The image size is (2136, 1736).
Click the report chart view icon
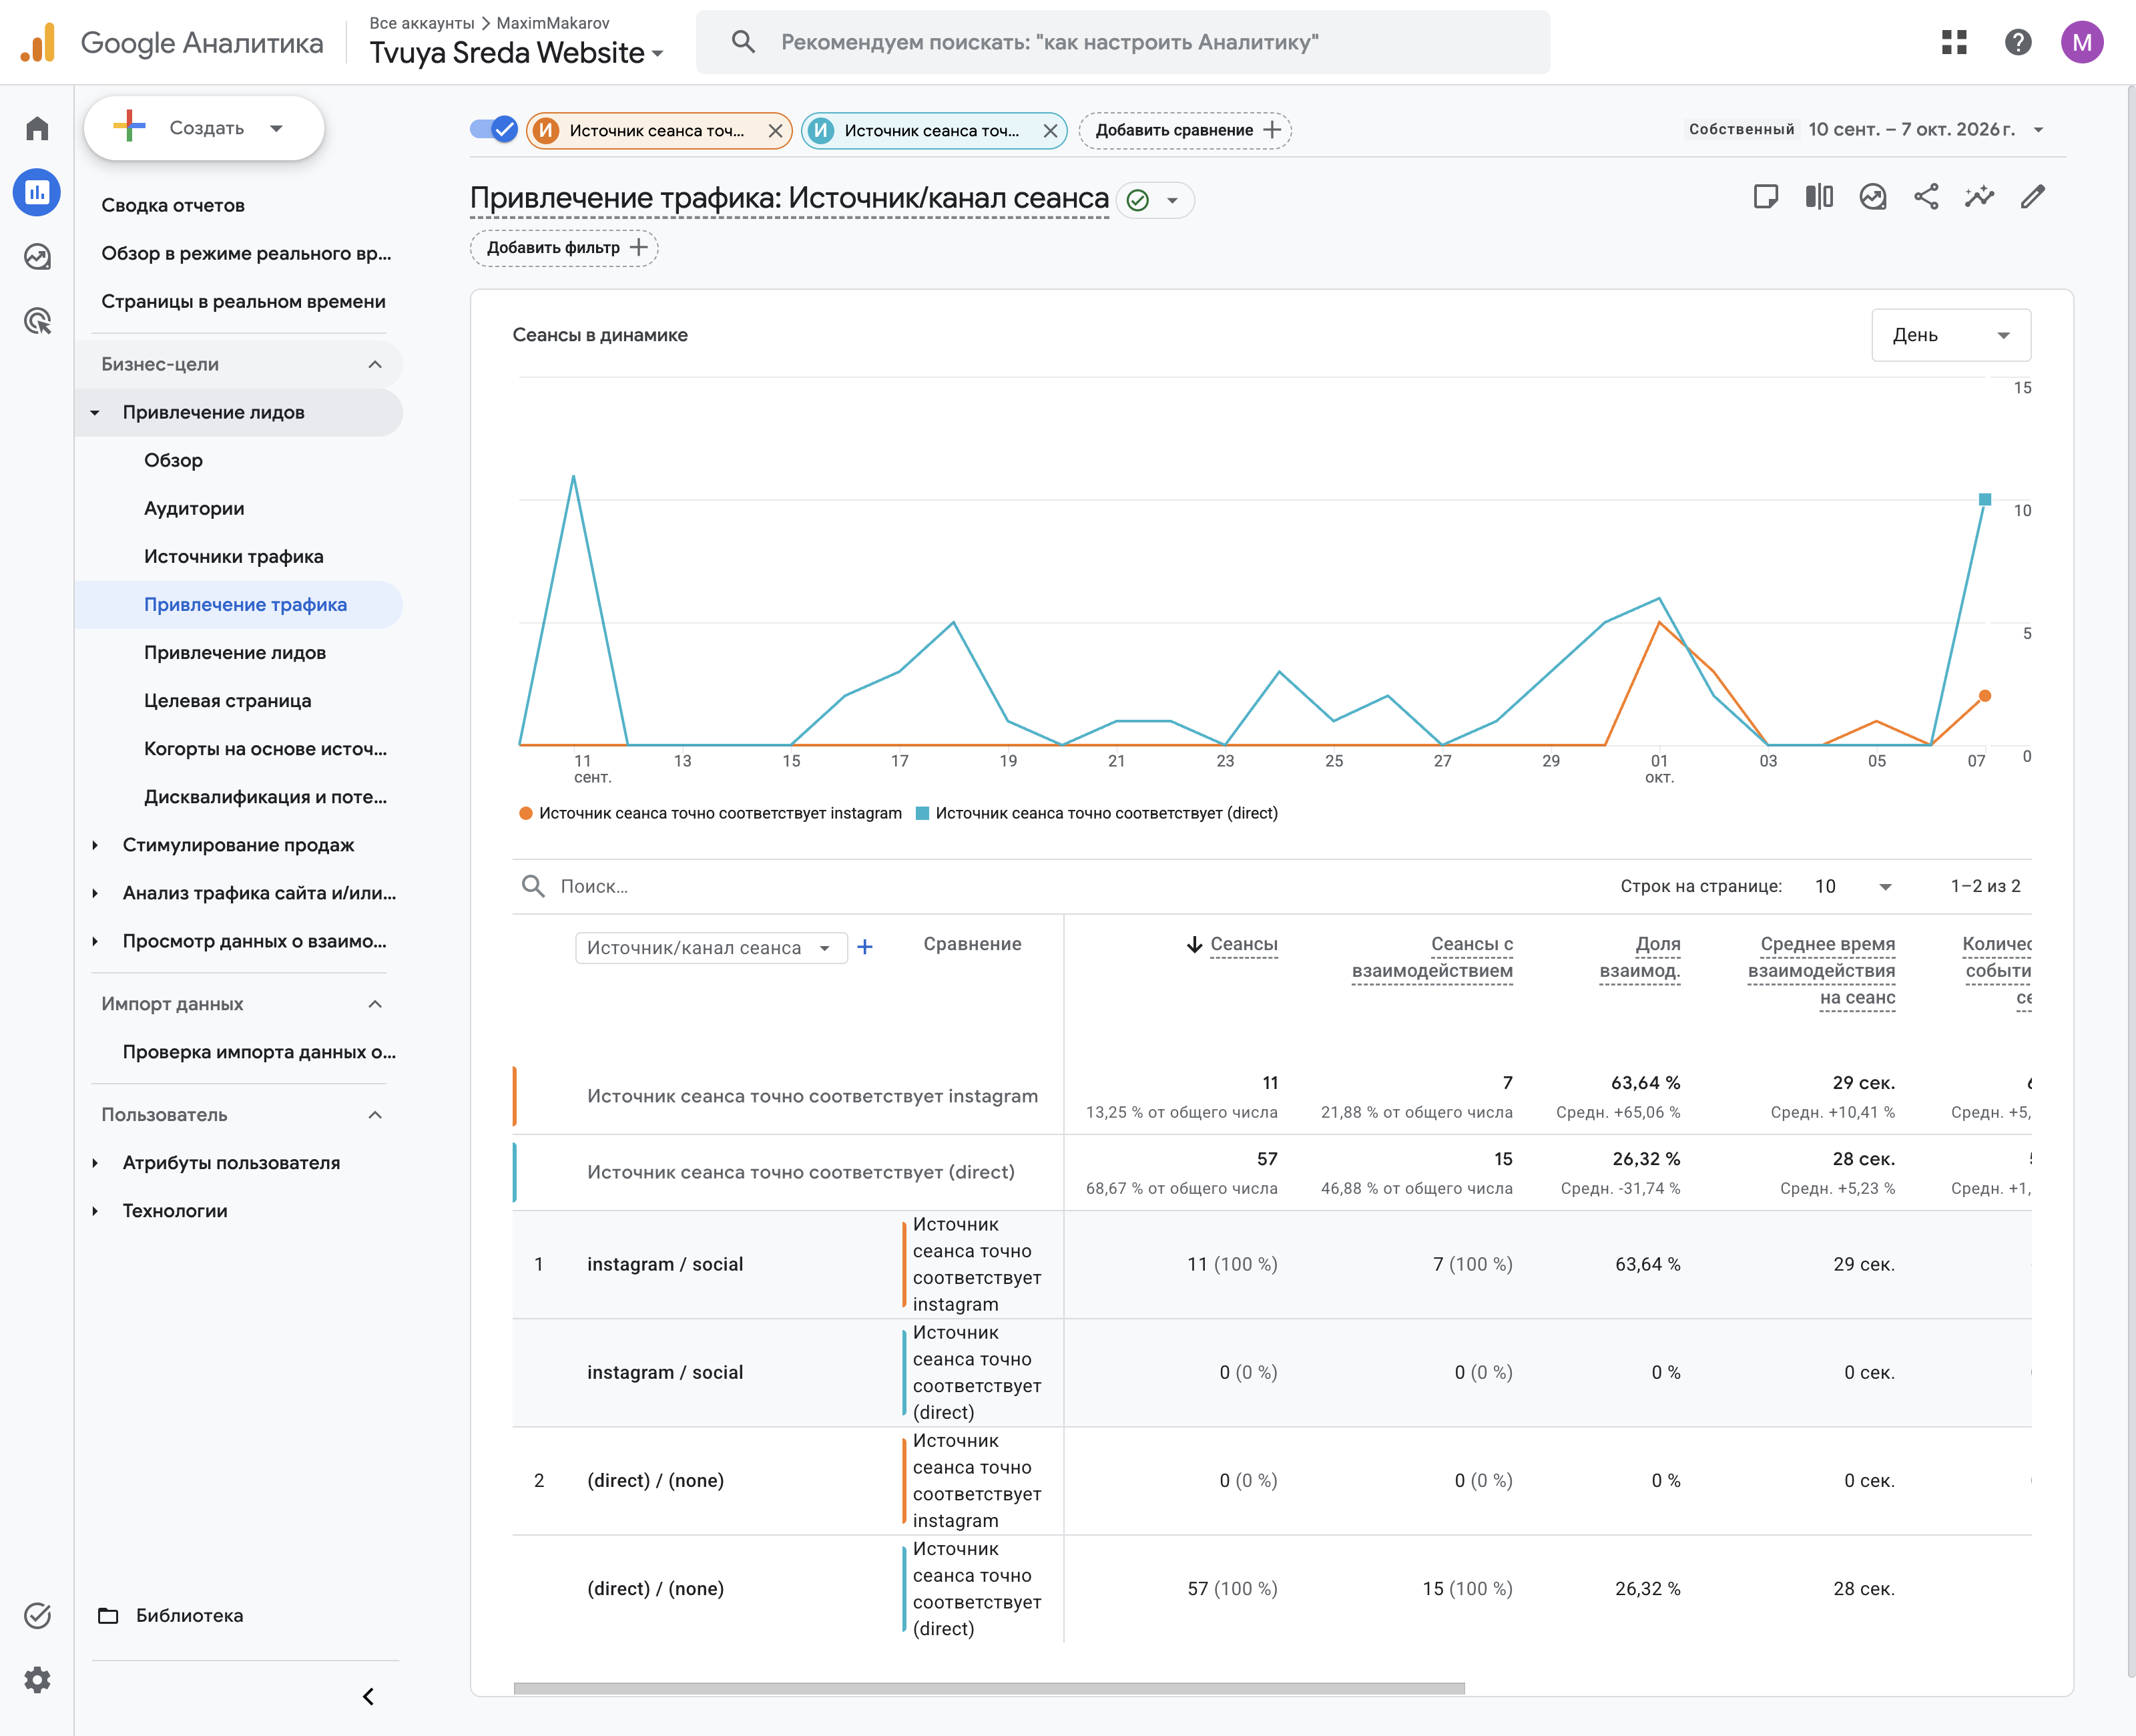click(x=1873, y=196)
